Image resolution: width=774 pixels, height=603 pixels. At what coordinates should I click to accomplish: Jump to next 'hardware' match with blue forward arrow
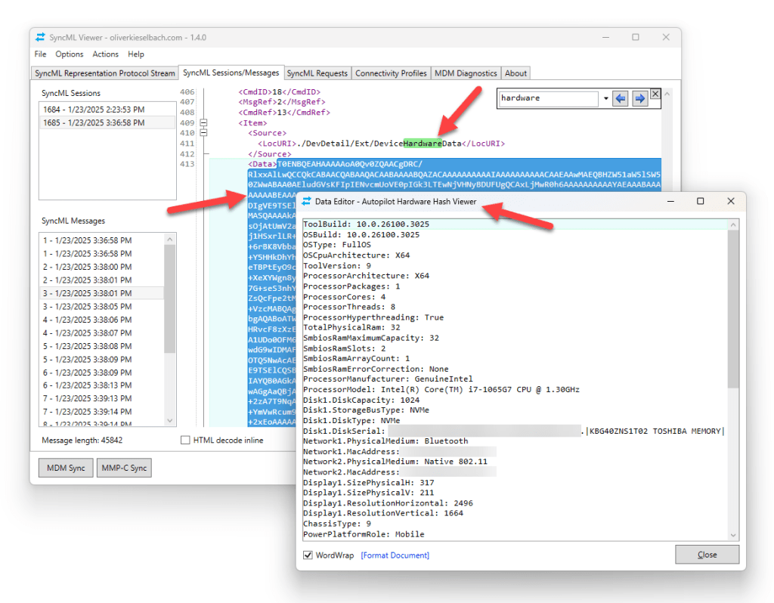pyautogui.click(x=639, y=99)
